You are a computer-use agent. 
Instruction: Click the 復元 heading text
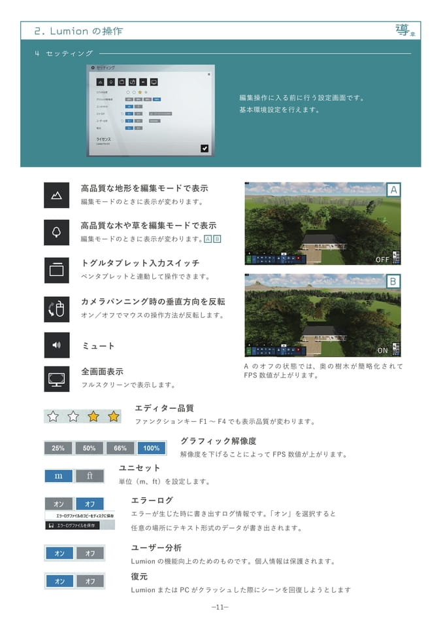click(x=139, y=576)
